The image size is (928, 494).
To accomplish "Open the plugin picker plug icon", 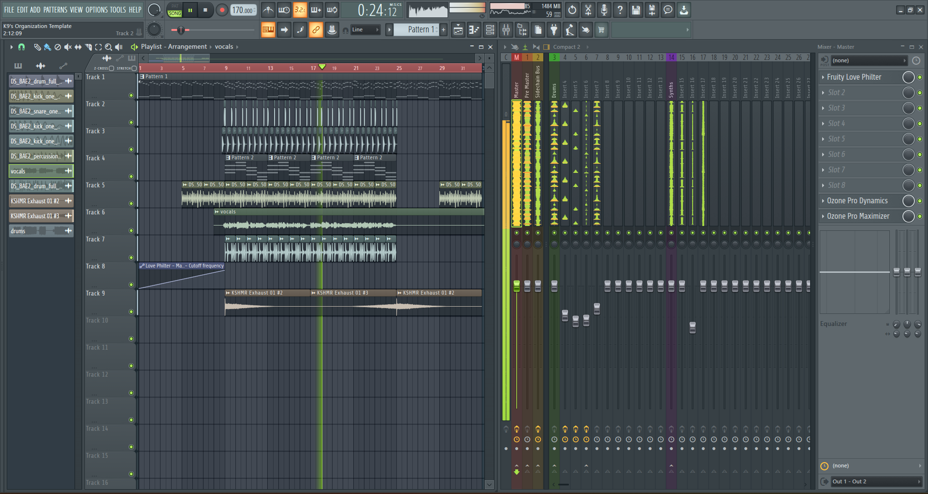I will [554, 30].
